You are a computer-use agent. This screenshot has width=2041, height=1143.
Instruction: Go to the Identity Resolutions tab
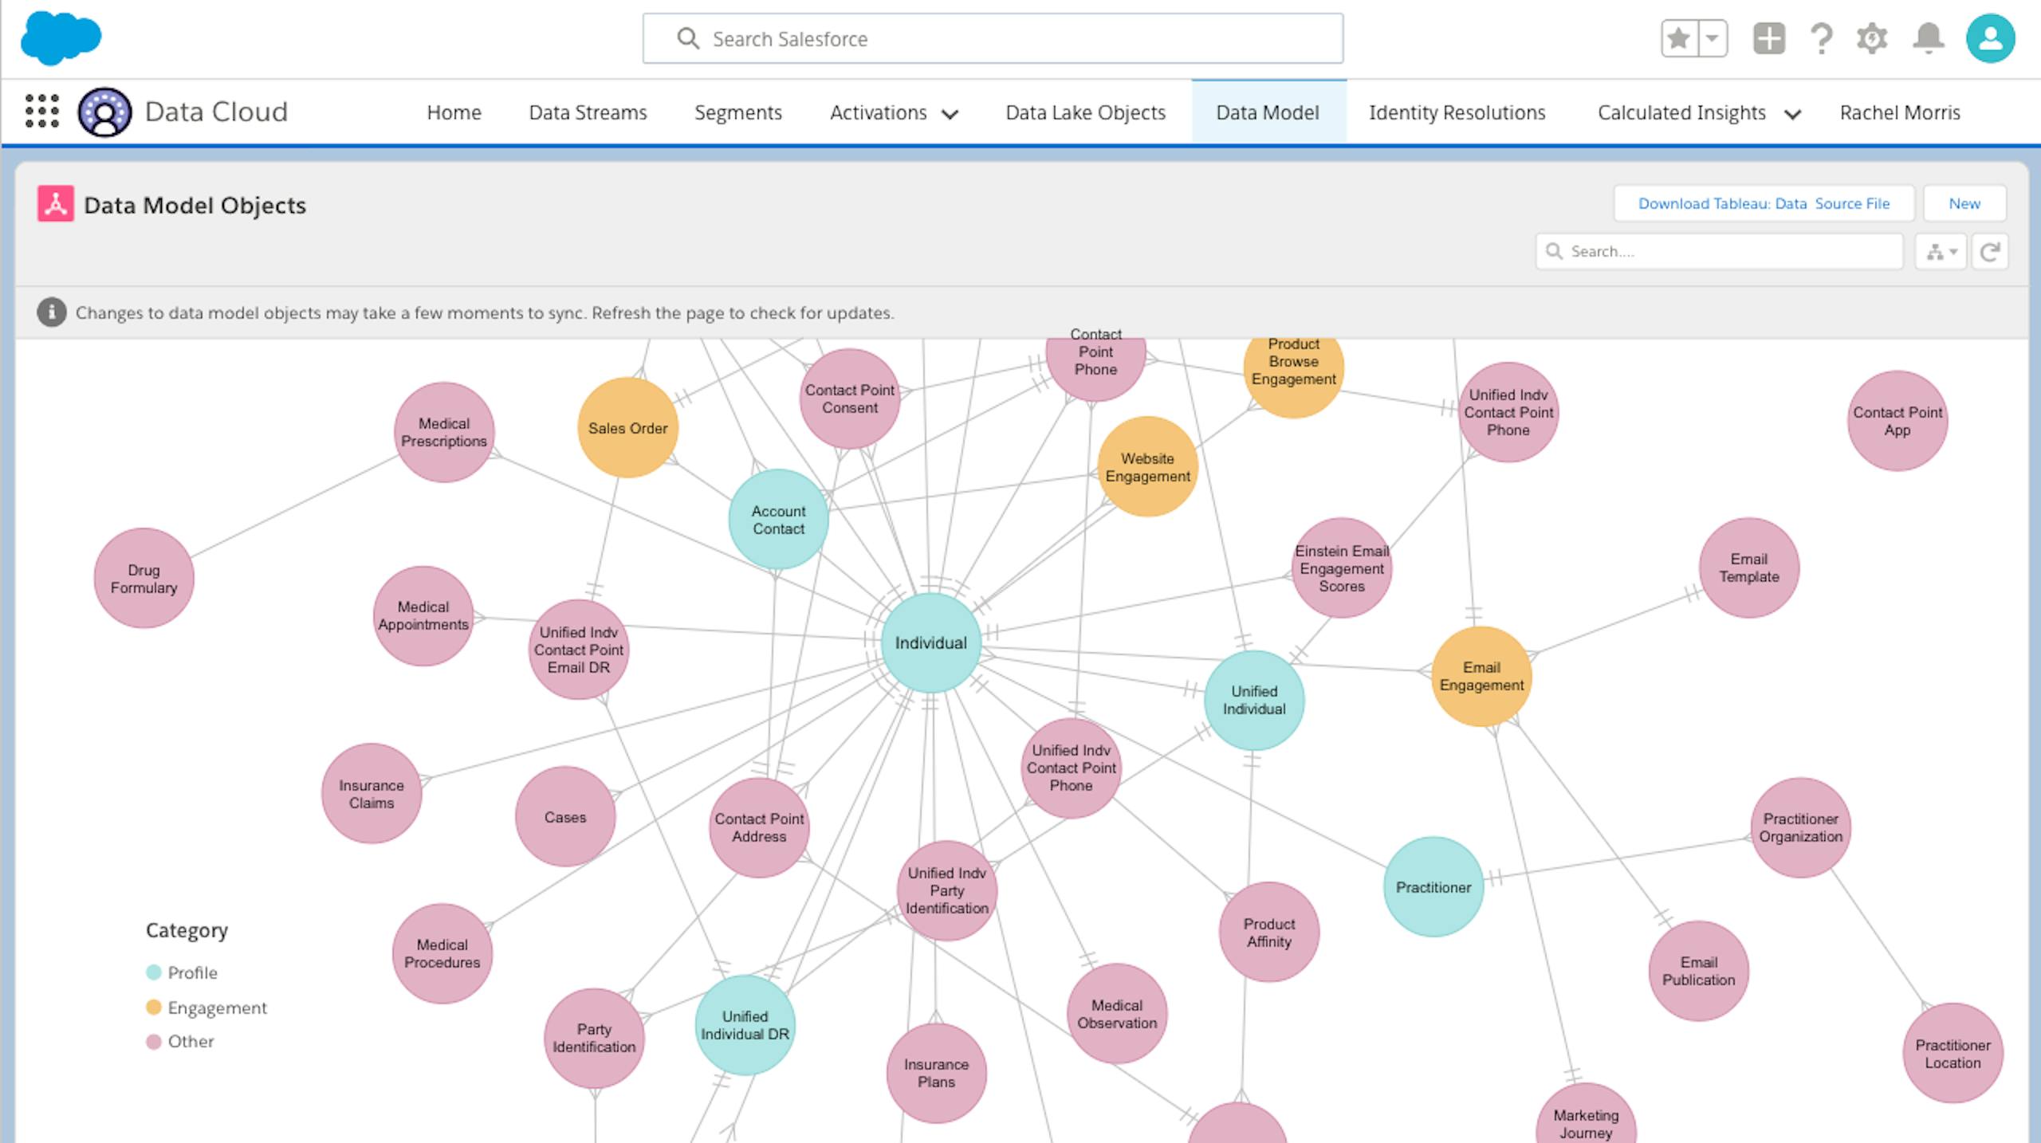coord(1457,112)
